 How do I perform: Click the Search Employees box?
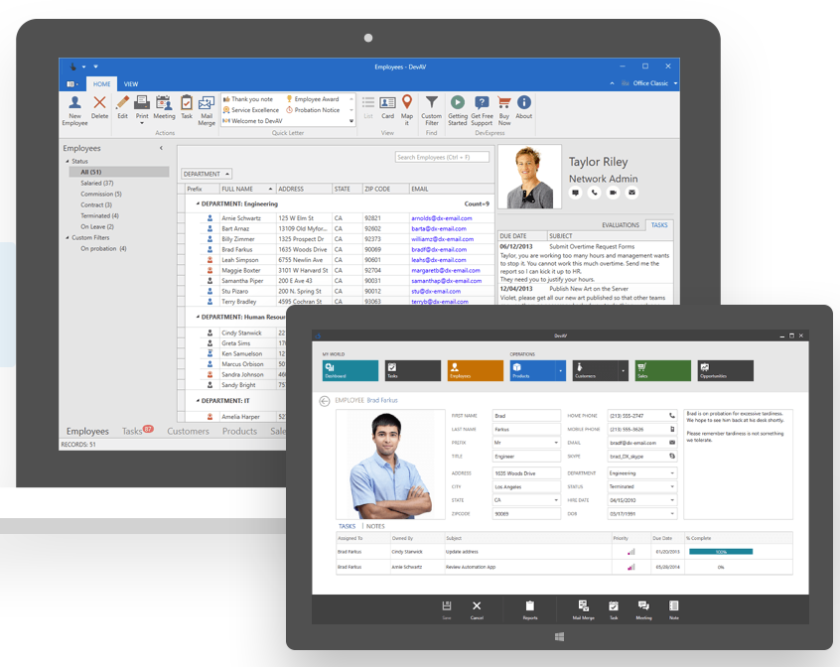coord(442,157)
